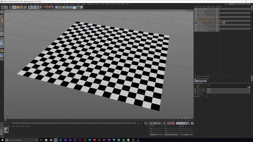Click the timeline current frame marker

click(x=6, y=120)
